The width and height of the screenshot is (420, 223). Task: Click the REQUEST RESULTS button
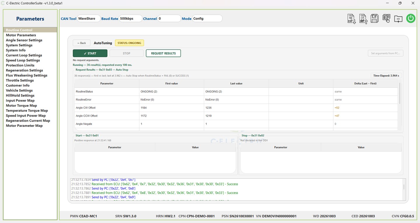click(x=163, y=53)
